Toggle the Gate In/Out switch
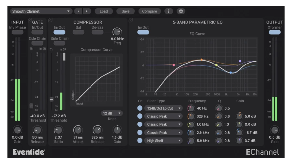This screenshot has width=292, height=164. pyautogui.click(x=37, y=32)
